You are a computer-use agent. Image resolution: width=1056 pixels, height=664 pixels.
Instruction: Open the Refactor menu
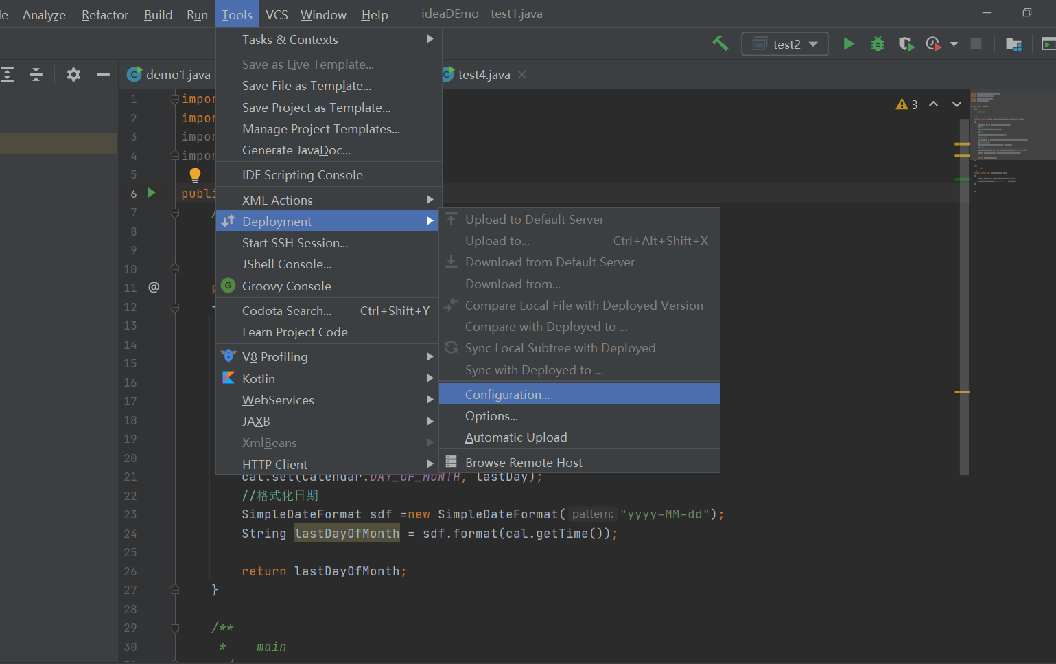click(105, 14)
